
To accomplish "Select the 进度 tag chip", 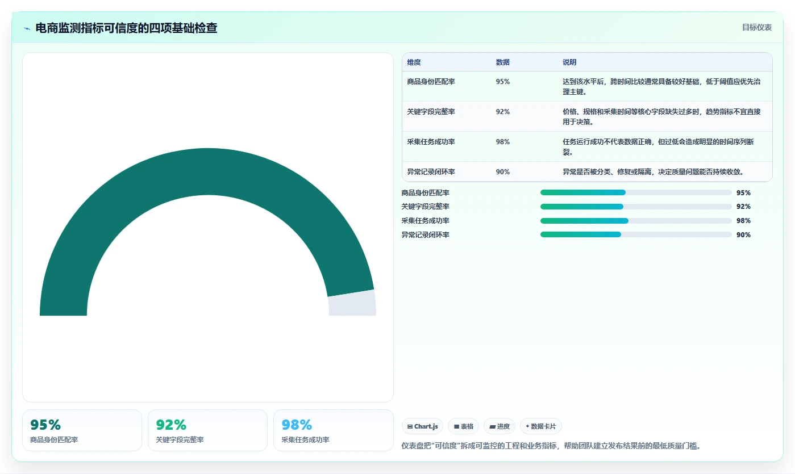I will point(500,426).
